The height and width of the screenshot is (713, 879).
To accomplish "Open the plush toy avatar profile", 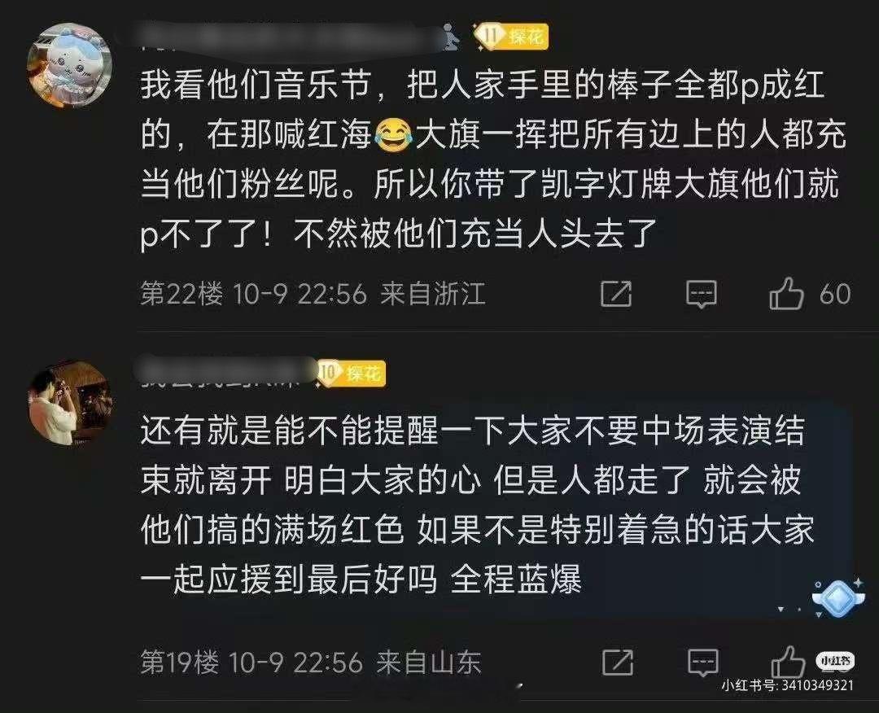I will [69, 65].
